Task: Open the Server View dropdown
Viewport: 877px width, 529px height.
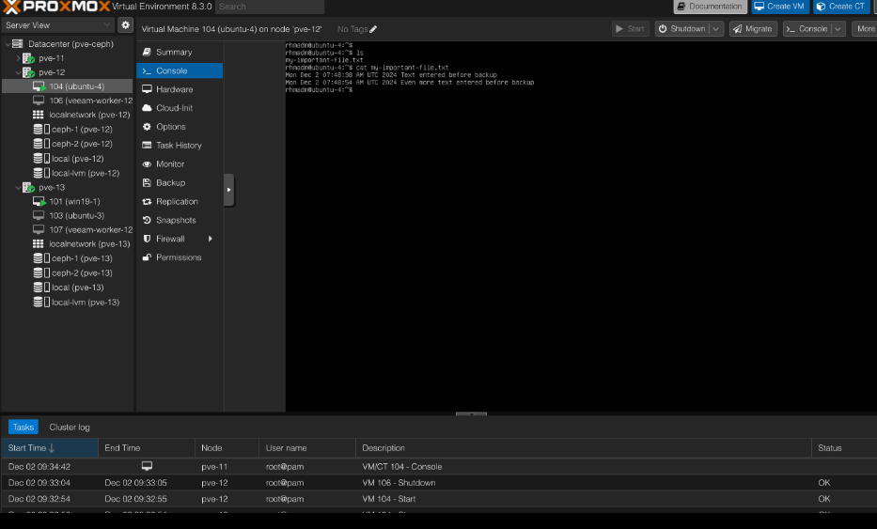Action: coord(58,25)
